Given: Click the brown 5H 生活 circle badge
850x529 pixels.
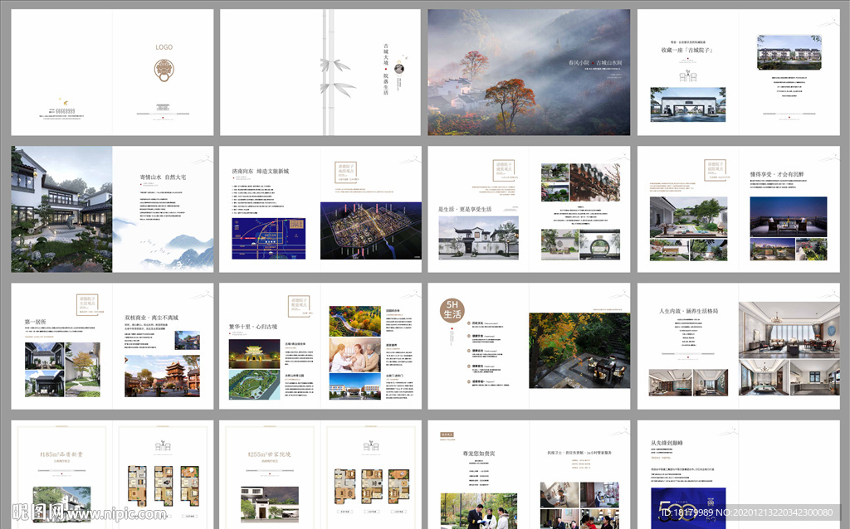Looking at the screenshot, I should click(x=452, y=310).
